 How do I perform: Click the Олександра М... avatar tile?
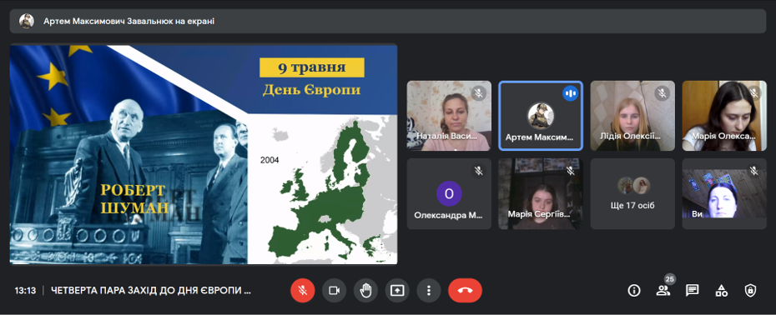pos(449,194)
